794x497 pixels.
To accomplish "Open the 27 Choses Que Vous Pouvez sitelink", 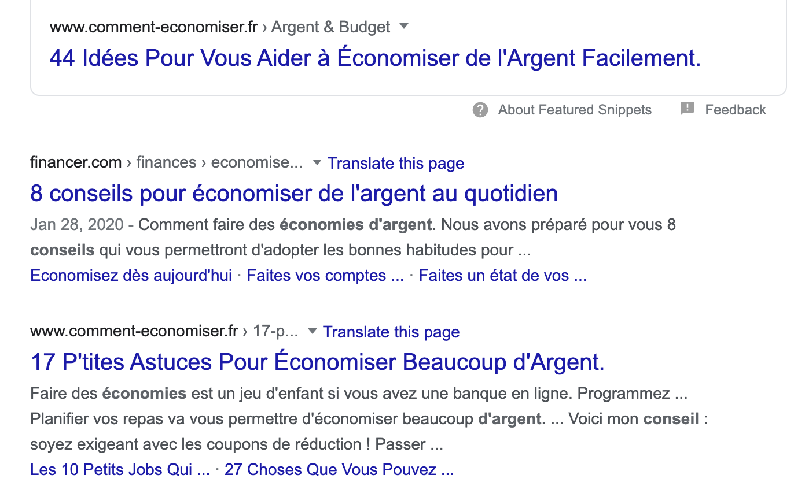I will (339, 469).
